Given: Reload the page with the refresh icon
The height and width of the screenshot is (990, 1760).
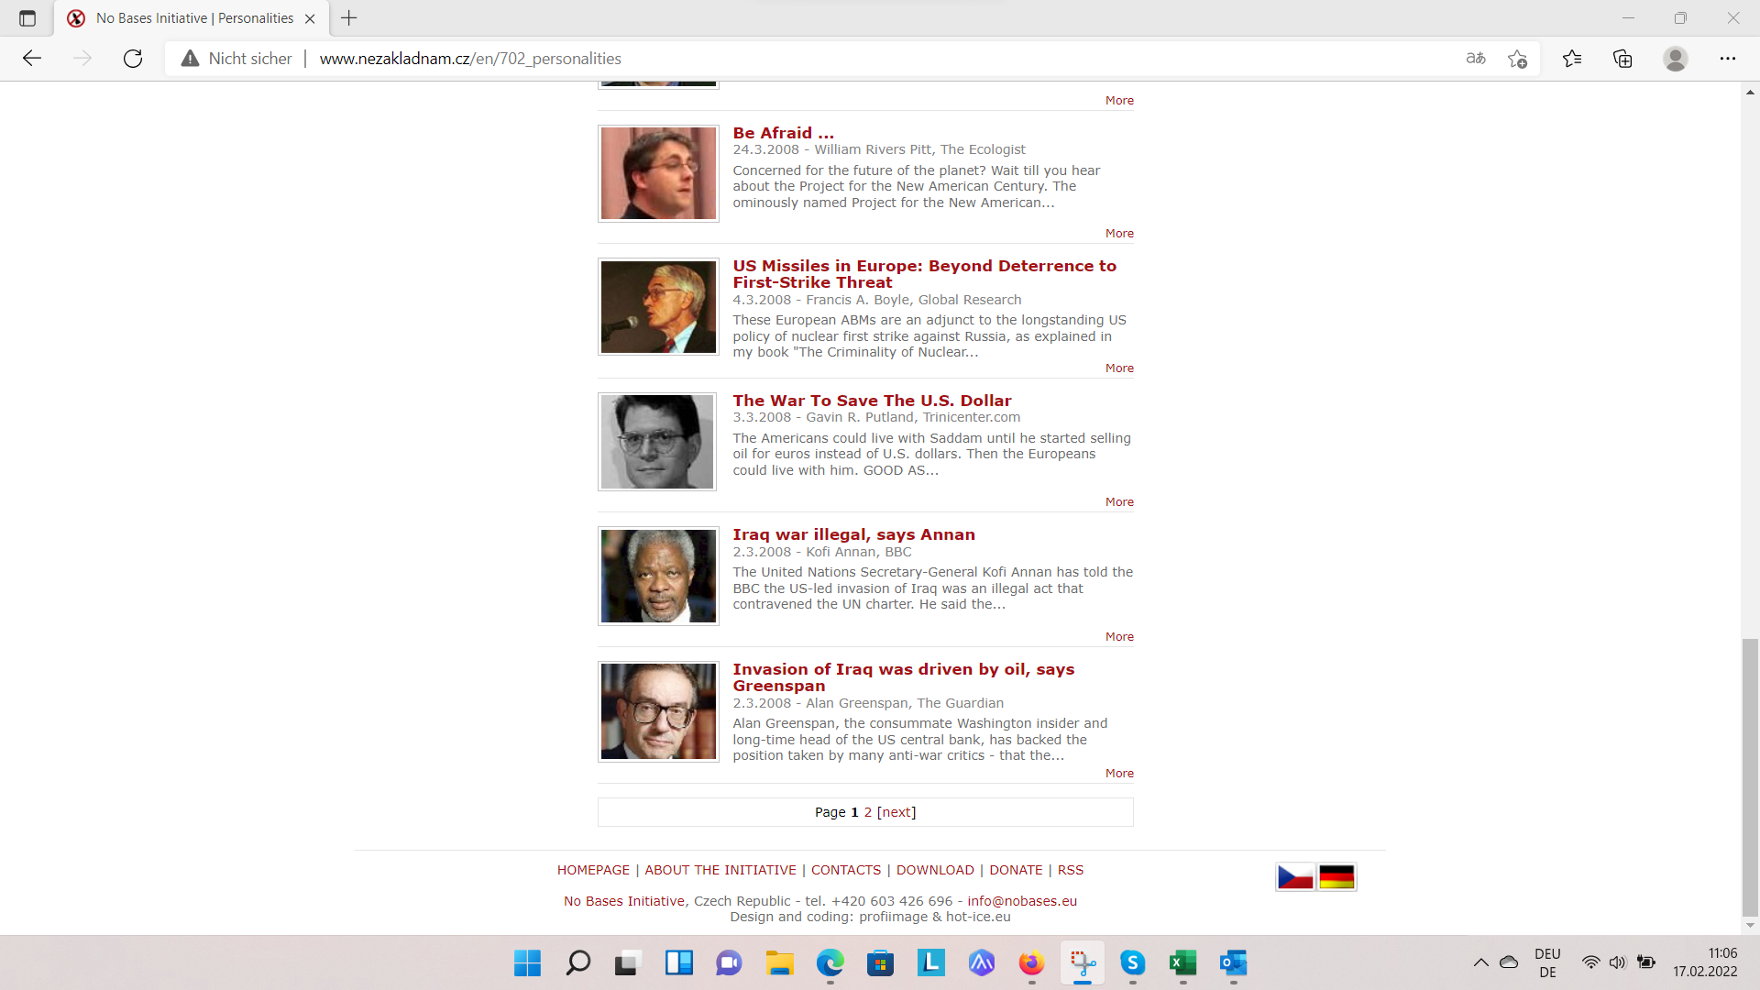Looking at the screenshot, I should pos(133,59).
